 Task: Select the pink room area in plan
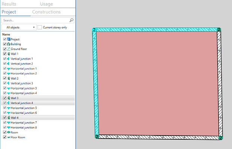[157, 83]
